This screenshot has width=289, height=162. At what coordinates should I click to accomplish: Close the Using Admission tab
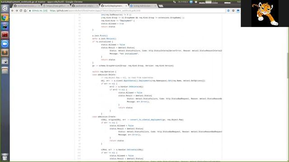[x=155, y=6]
